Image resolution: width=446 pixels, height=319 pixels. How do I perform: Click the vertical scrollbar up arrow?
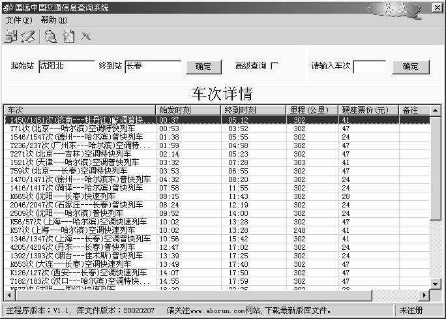(x=435, y=110)
